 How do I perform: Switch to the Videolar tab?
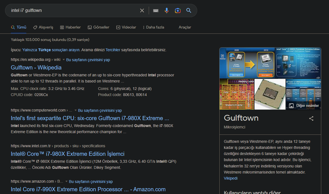pos(126,27)
